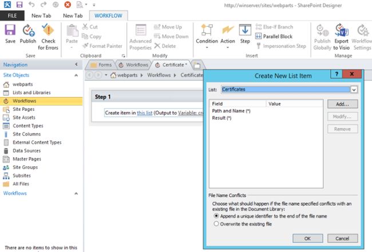Click the Undo arrow in title bar

click(x=31, y=5)
